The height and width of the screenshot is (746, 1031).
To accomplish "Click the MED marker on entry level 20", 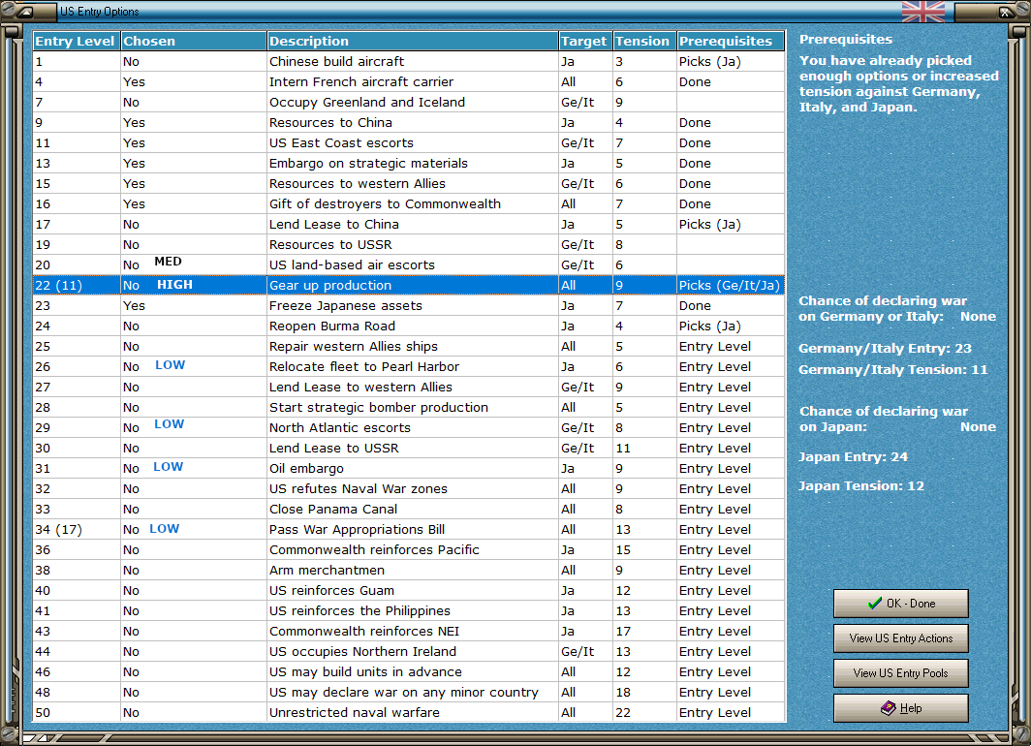I will (x=169, y=261).
